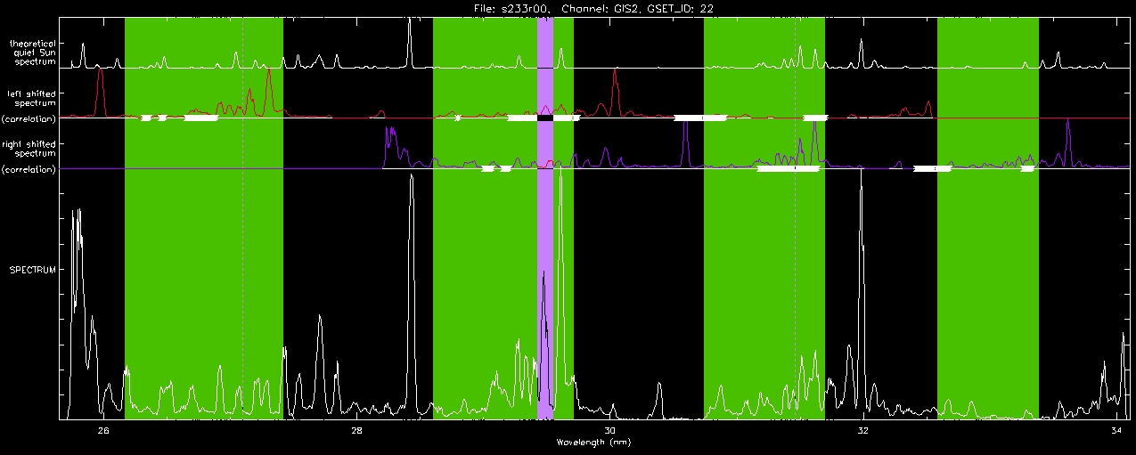This screenshot has height=455, width=1136.
Task: Pick the green band spanning 31 nm
Action: [764, 218]
